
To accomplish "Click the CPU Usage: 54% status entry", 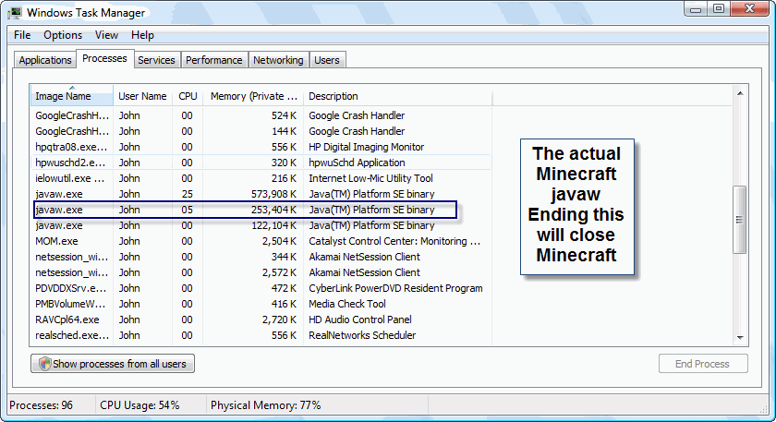I will point(139,405).
